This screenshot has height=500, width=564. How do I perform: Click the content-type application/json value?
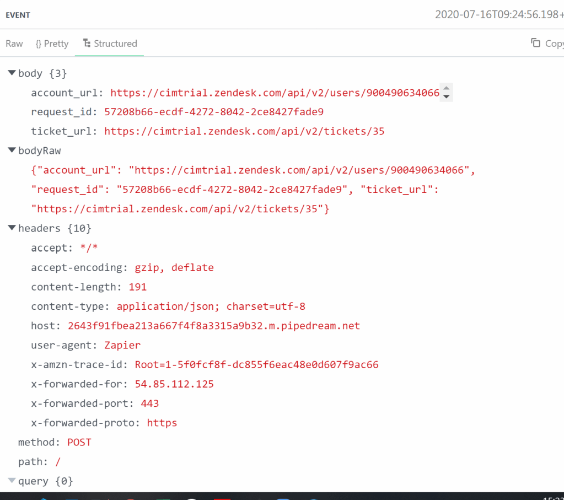(211, 307)
